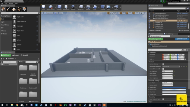
Task: Open the Window menu
Action: 11,3
